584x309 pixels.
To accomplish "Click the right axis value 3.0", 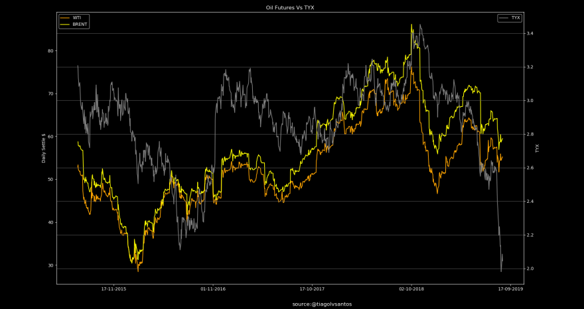I will click(x=530, y=101).
